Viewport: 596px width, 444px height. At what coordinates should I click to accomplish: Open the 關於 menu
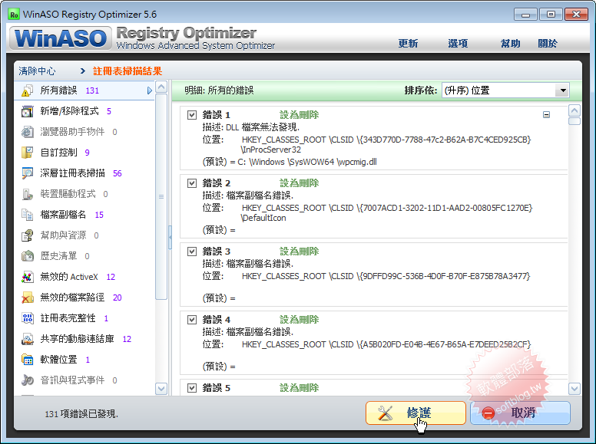pyautogui.click(x=548, y=44)
